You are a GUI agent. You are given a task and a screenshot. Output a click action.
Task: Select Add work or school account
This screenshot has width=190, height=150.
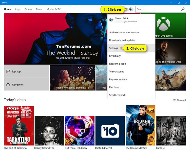(x=131, y=32)
